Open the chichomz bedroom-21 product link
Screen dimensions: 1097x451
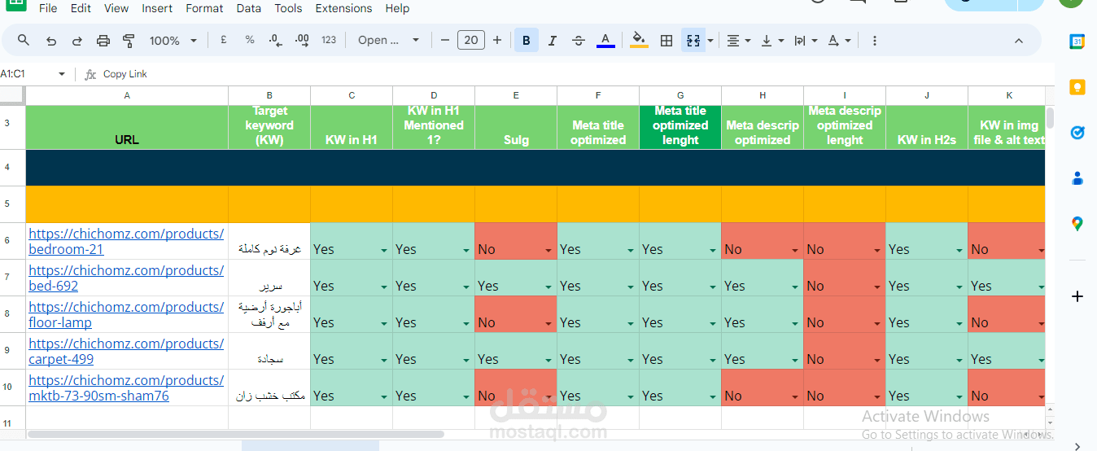[x=126, y=241]
